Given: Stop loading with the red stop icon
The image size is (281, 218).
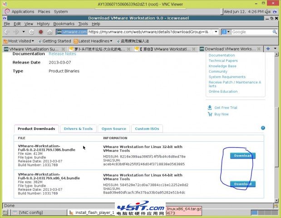Looking at the screenshot, I should pyautogui.click(x=41, y=32).
